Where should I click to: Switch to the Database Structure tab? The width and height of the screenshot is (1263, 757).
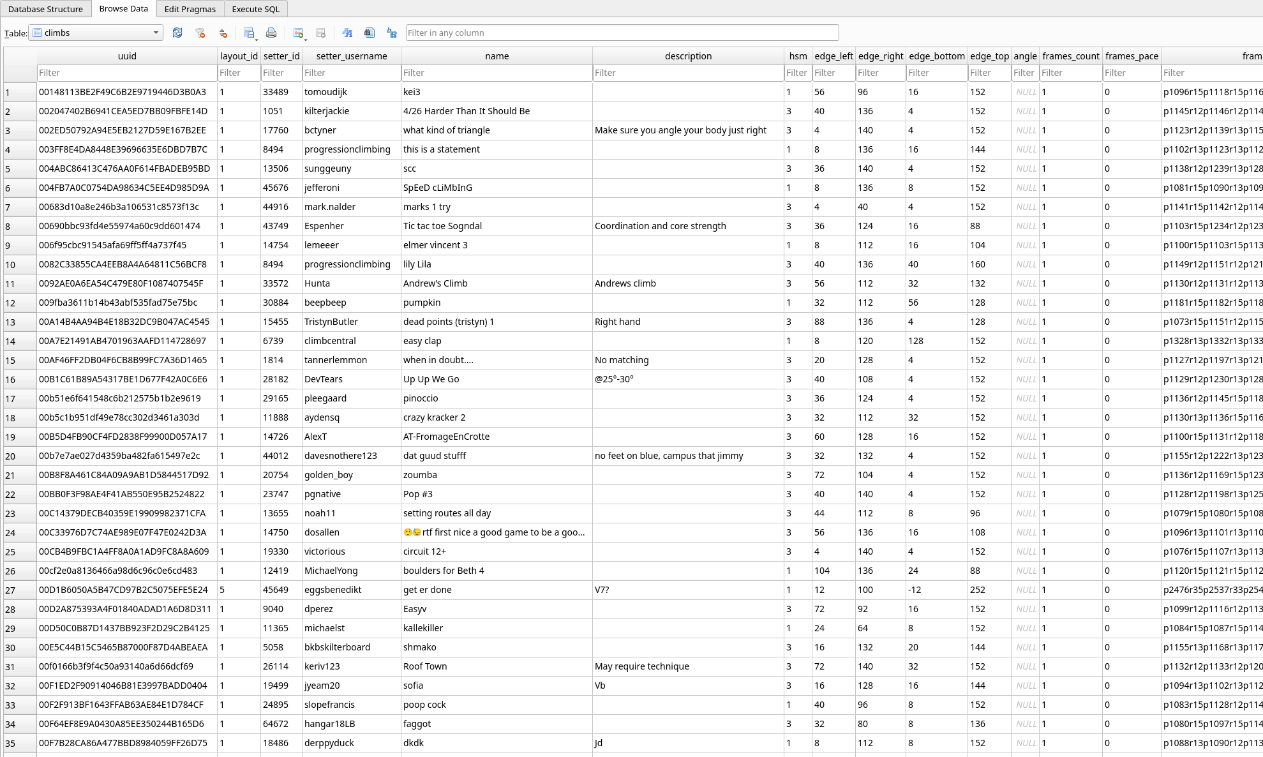coord(45,9)
